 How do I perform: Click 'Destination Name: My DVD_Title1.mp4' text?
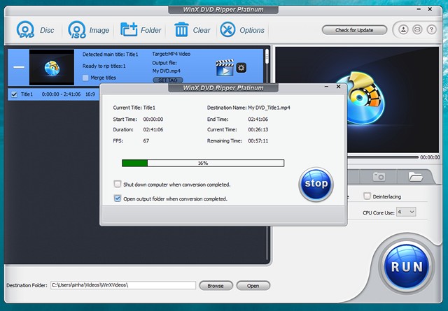[248, 108]
